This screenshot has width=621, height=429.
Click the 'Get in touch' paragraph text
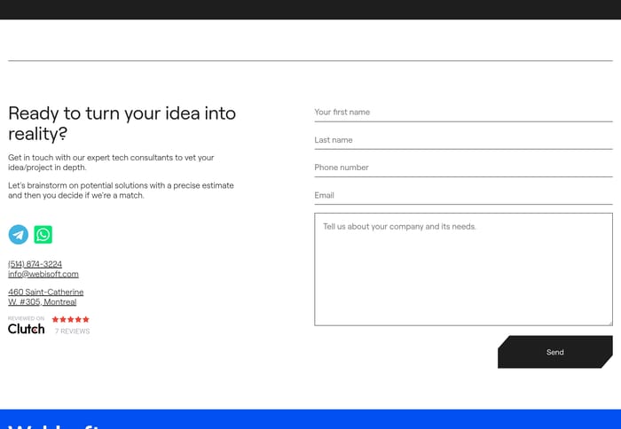pos(111,162)
